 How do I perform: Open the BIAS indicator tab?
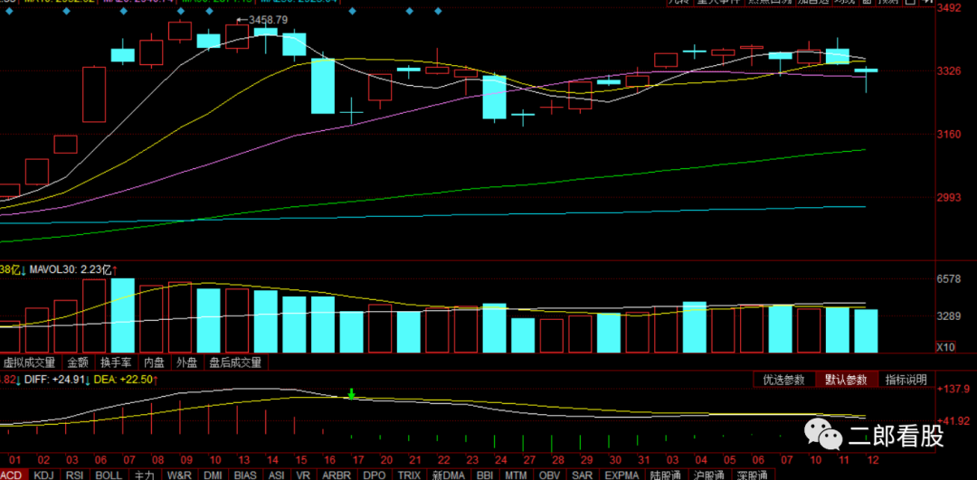click(x=245, y=475)
